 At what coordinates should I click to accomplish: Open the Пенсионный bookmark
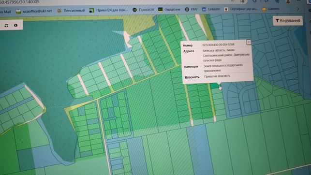click(71, 11)
